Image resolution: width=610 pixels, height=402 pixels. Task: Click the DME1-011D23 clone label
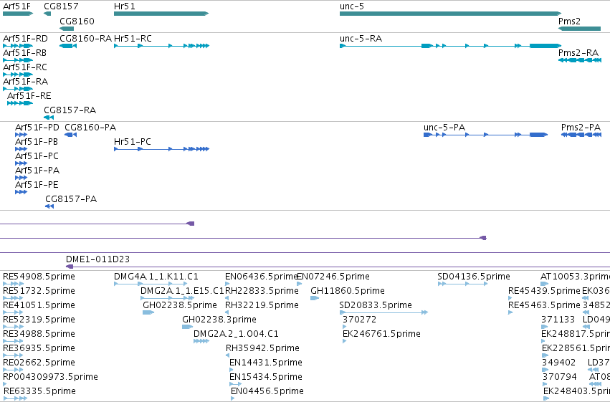97,259
